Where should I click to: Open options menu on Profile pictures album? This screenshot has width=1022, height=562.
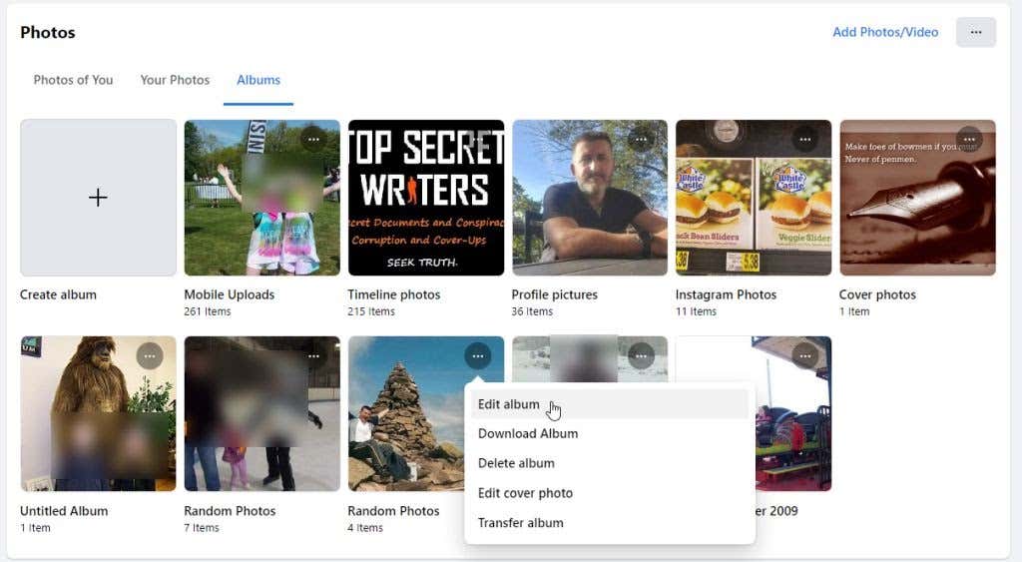coord(642,140)
